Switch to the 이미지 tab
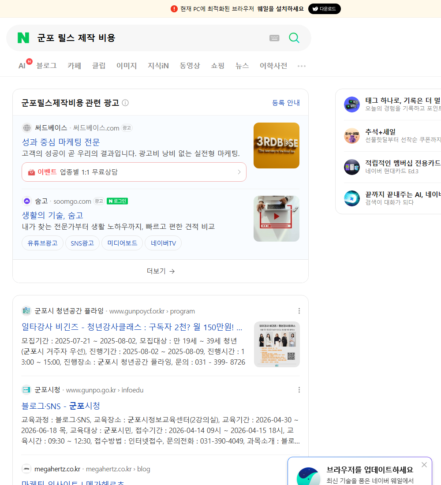This screenshot has width=441, height=485. click(x=127, y=66)
